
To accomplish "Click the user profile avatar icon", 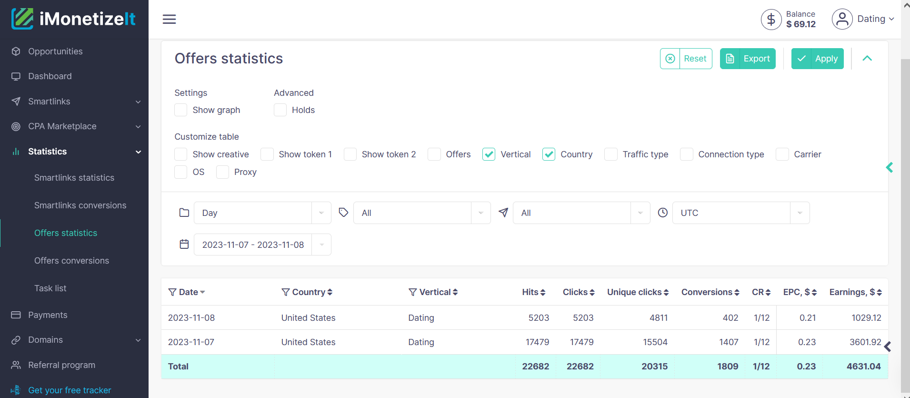I will point(842,19).
